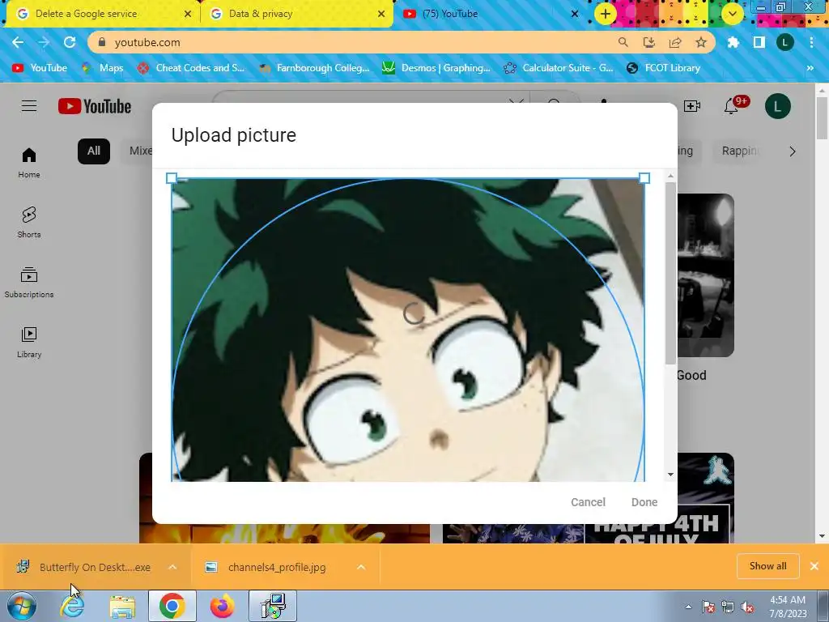Click Cancel in Upload picture dialog

point(588,502)
